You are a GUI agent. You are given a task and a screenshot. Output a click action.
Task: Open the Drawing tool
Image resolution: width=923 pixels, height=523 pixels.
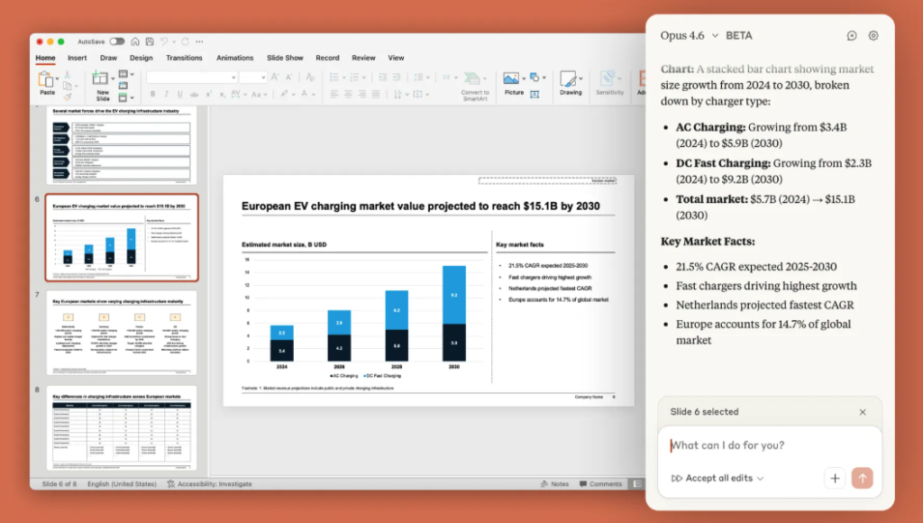pyautogui.click(x=571, y=81)
